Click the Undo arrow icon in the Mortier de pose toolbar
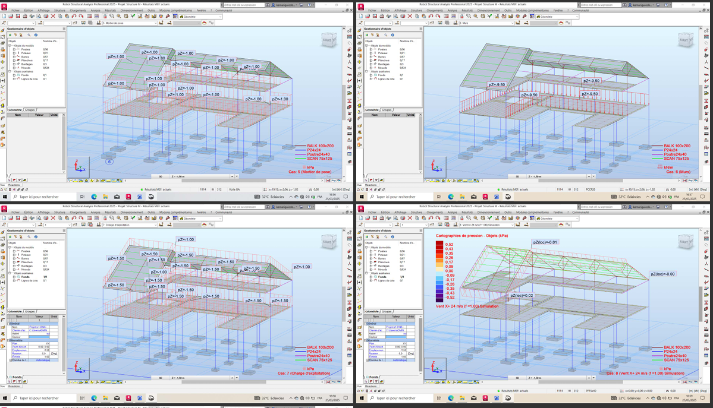 [73, 17]
